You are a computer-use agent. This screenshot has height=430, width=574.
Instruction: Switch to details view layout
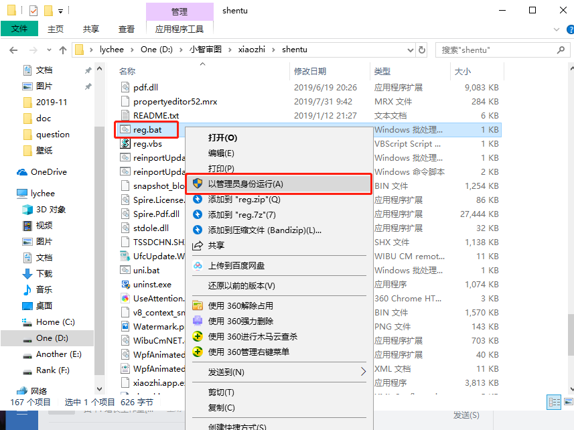[554, 403]
